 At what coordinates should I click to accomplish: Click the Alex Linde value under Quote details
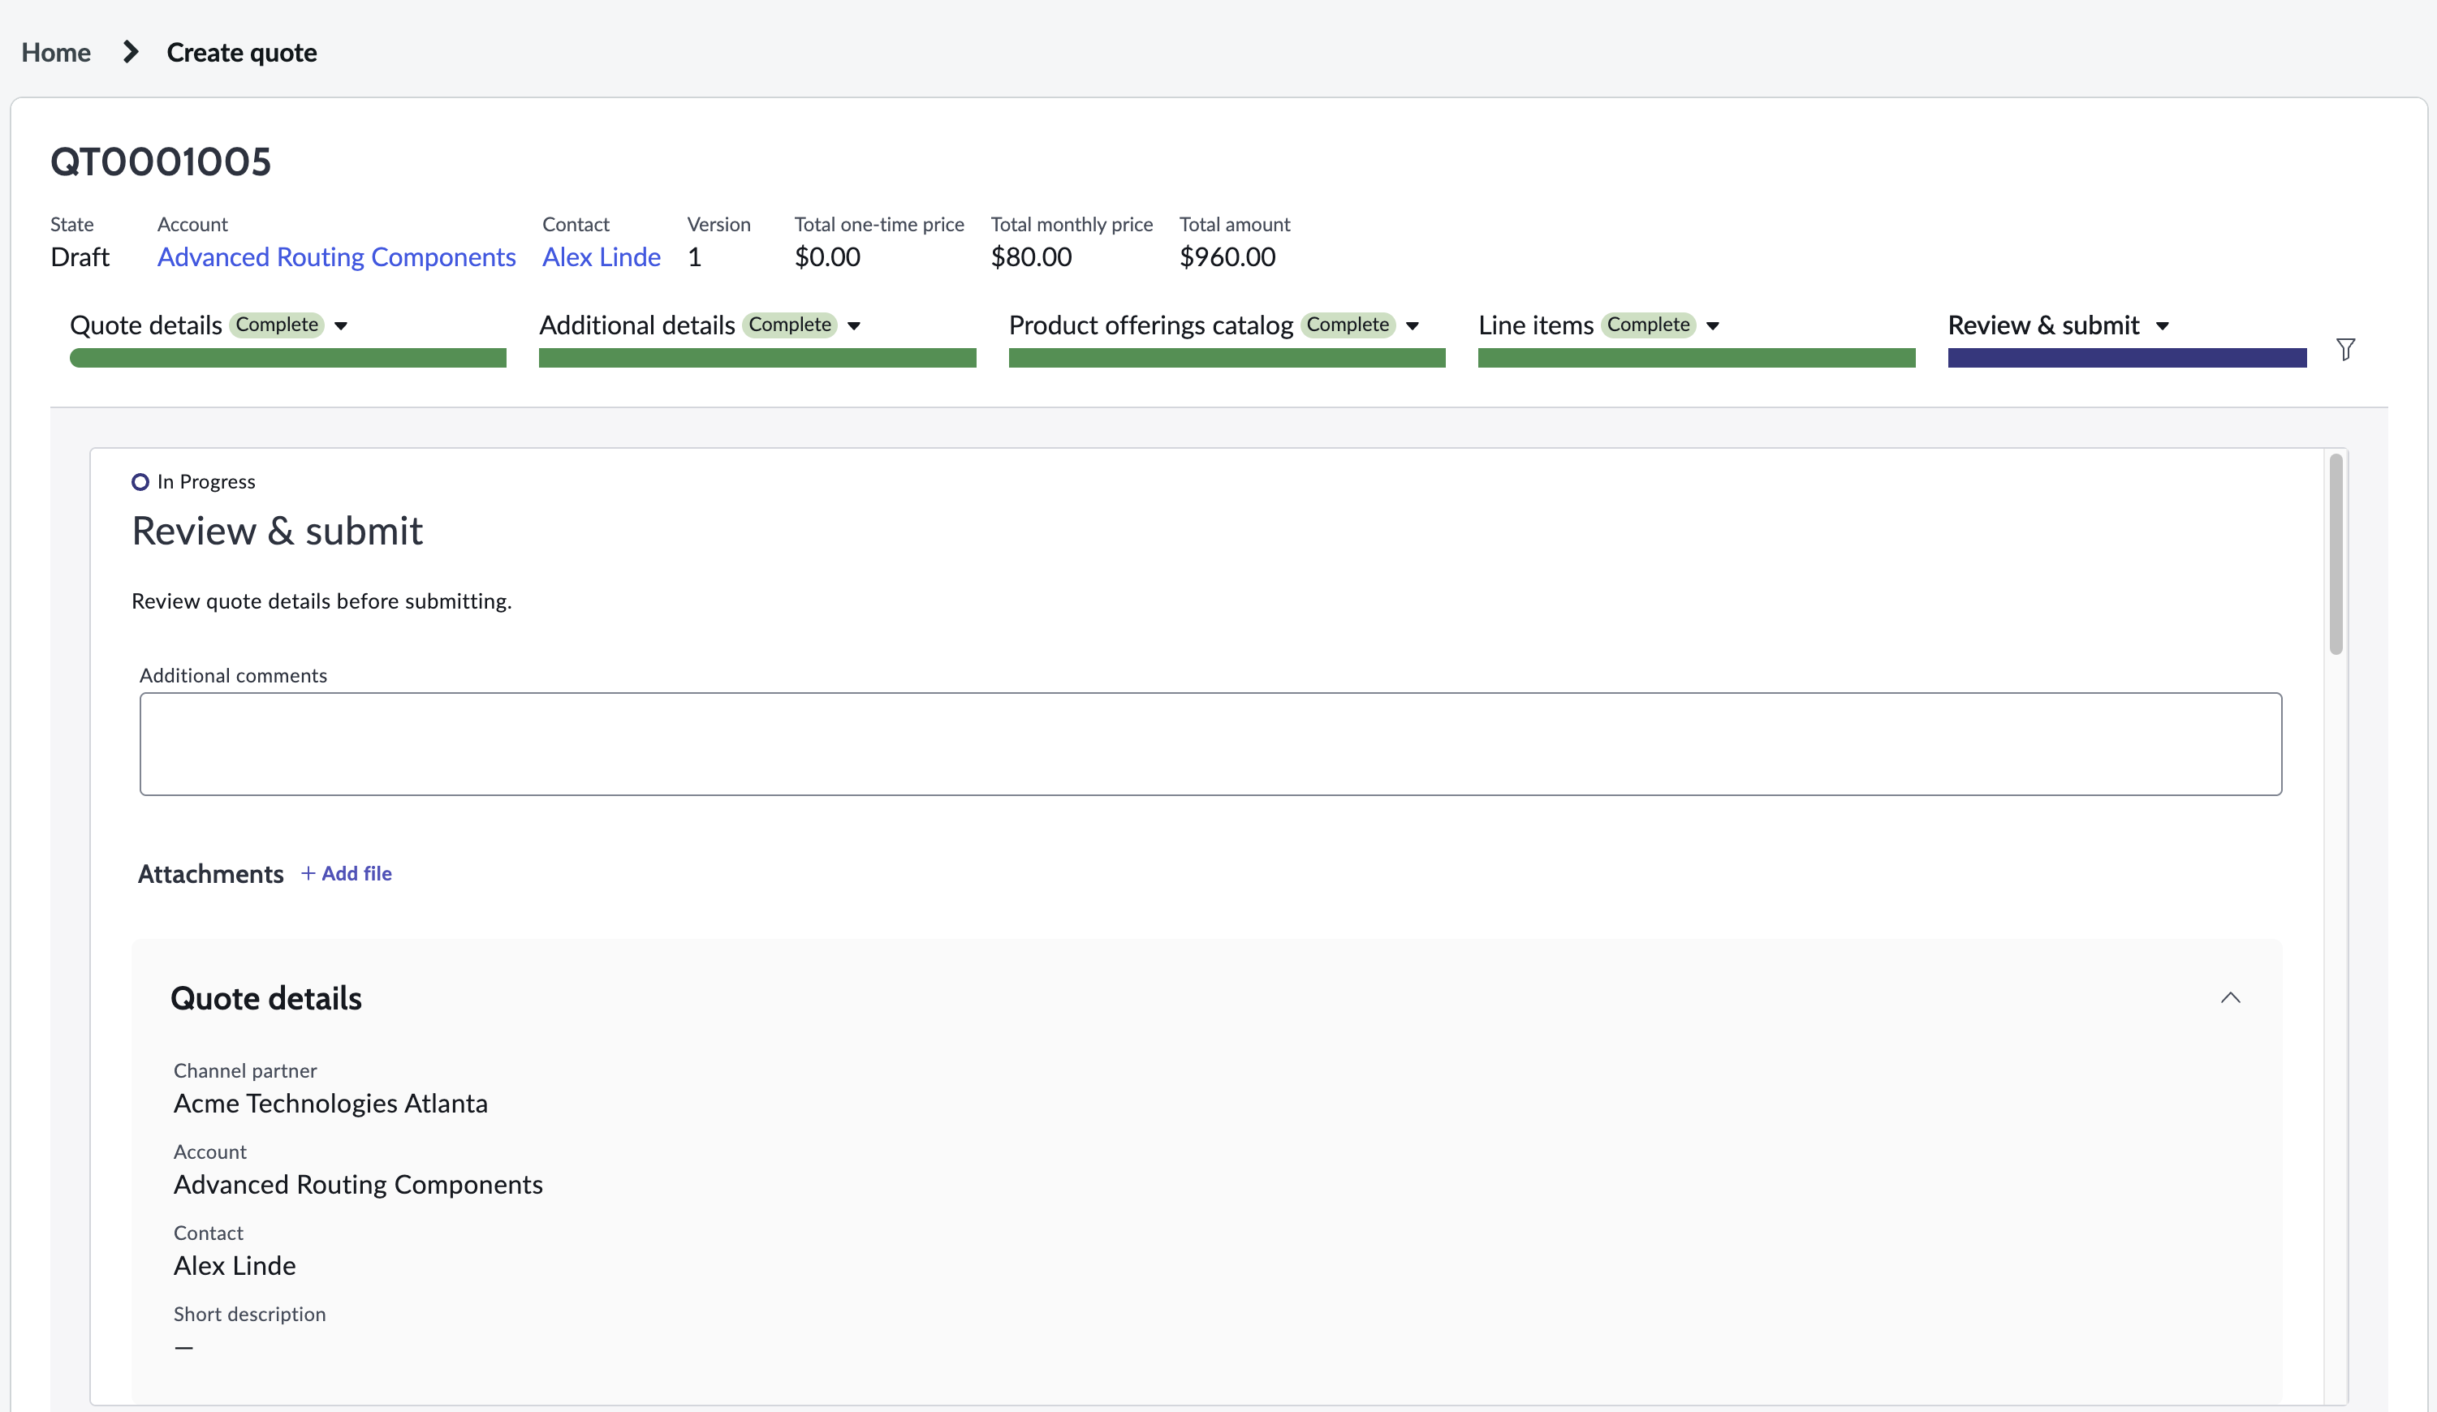point(235,1265)
